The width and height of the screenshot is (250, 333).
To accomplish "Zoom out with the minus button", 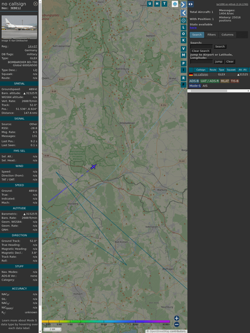I will click(177, 325).
